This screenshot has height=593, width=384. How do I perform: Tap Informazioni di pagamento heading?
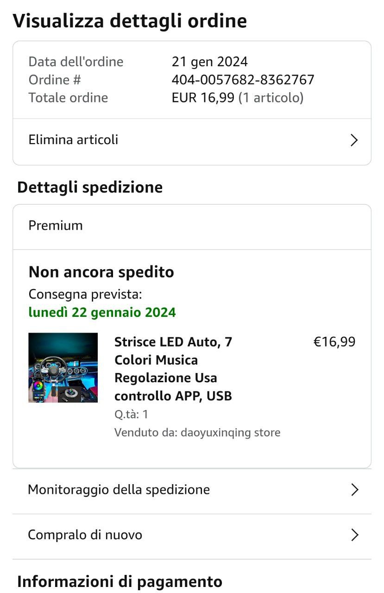(120, 581)
